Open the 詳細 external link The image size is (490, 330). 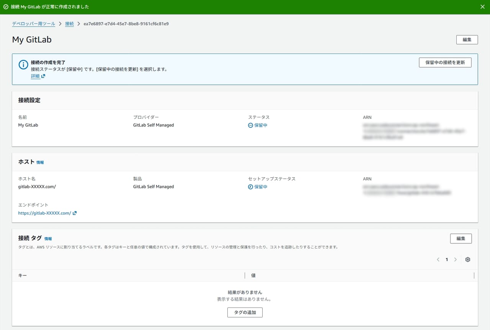tap(35, 76)
